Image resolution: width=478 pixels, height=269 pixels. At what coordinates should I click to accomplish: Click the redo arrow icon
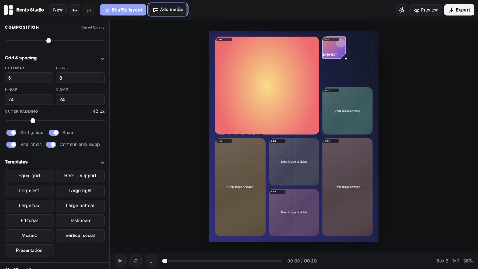tap(89, 10)
